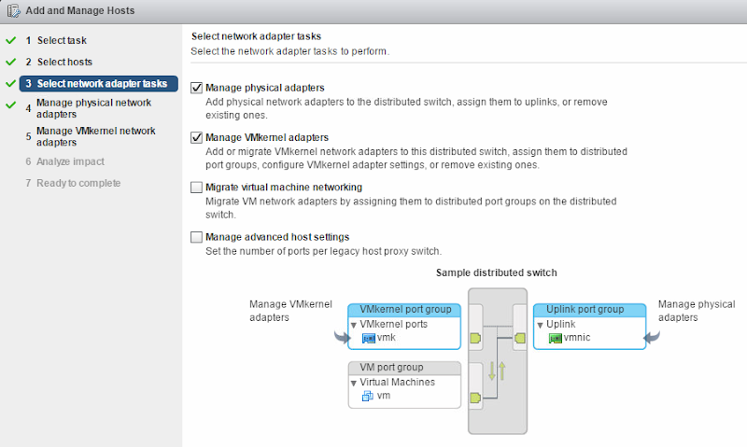747x447 pixels.
Task: Collapse the VMkernel ports tree node
Action: (x=354, y=325)
